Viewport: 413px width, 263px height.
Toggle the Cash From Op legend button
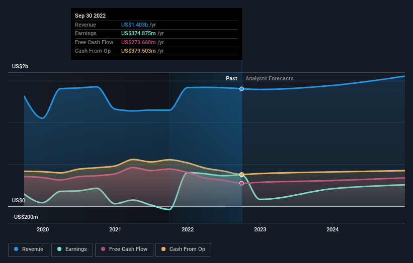pyautogui.click(x=183, y=249)
